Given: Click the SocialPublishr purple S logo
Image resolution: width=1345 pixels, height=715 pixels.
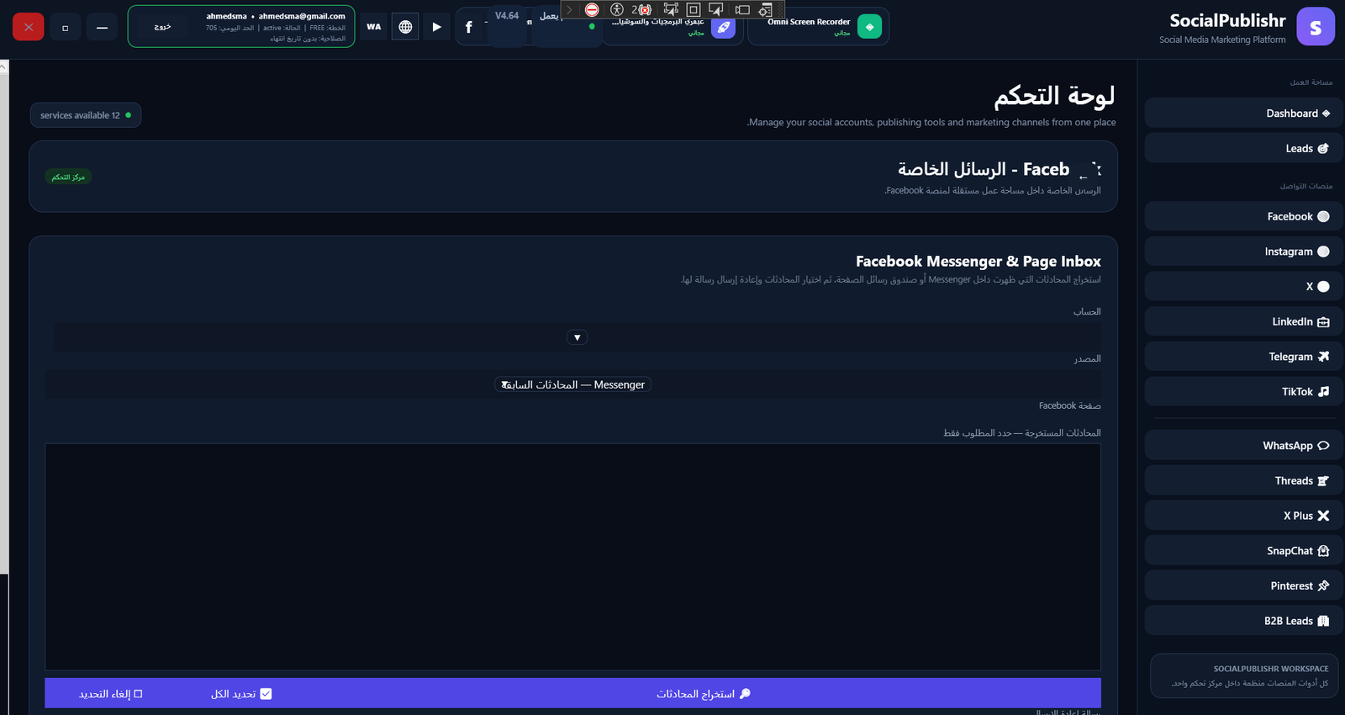Looking at the screenshot, I should pyautogui.click(x=1316, y=27).
